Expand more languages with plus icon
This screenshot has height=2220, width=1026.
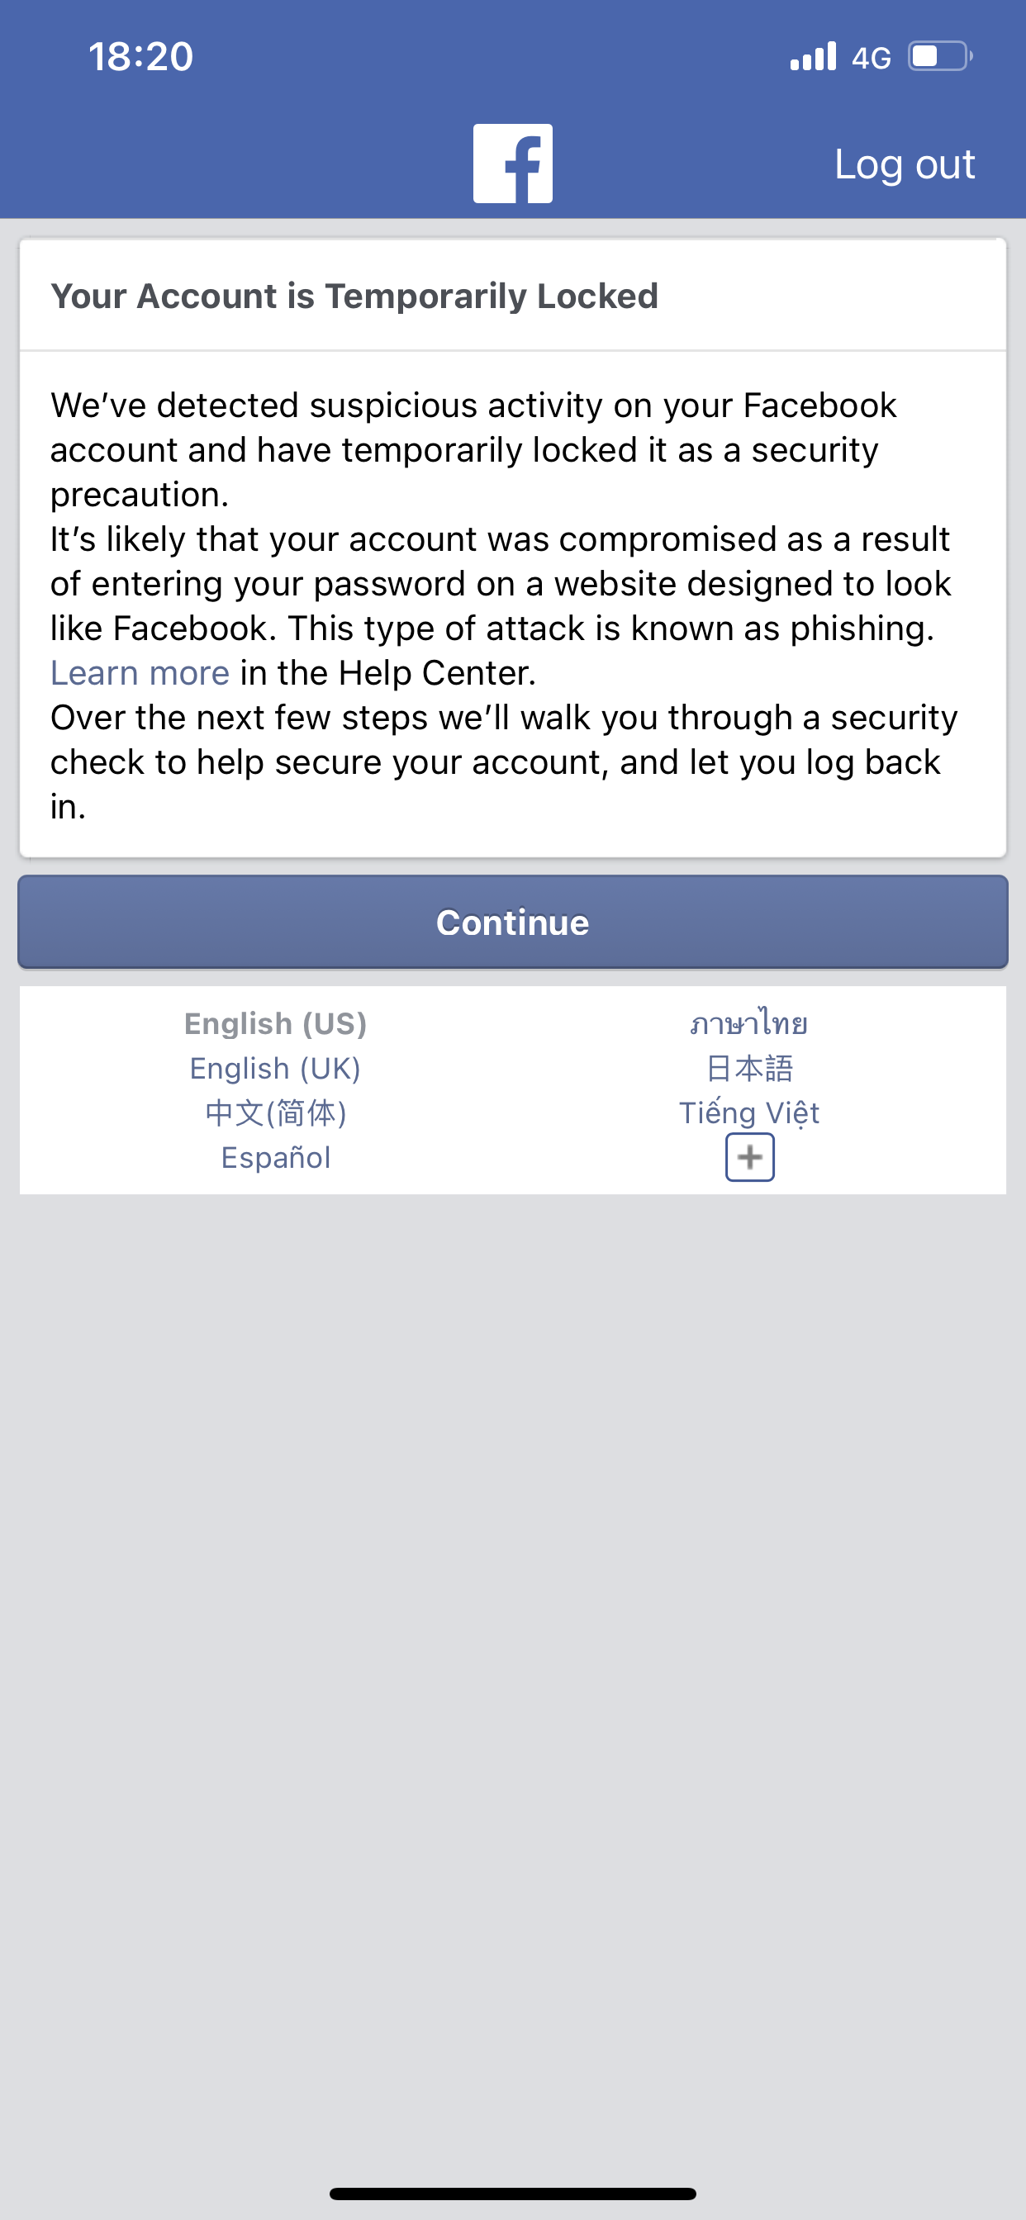[749, 1157]
